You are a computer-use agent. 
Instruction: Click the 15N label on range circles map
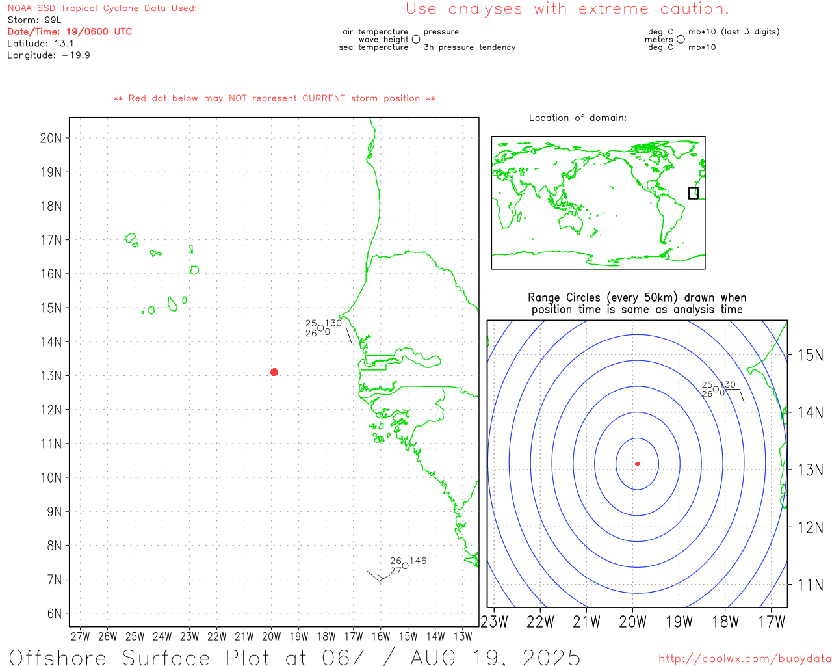tap(811, 356)
